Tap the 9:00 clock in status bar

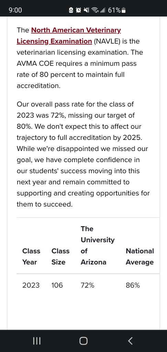15,10
